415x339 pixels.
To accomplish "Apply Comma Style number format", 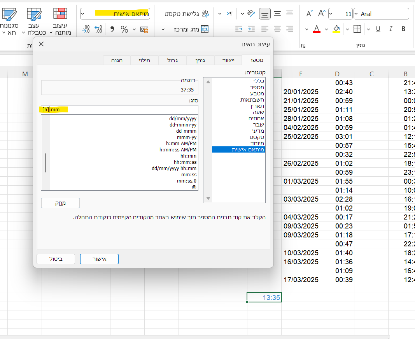I will click(112, 29).
